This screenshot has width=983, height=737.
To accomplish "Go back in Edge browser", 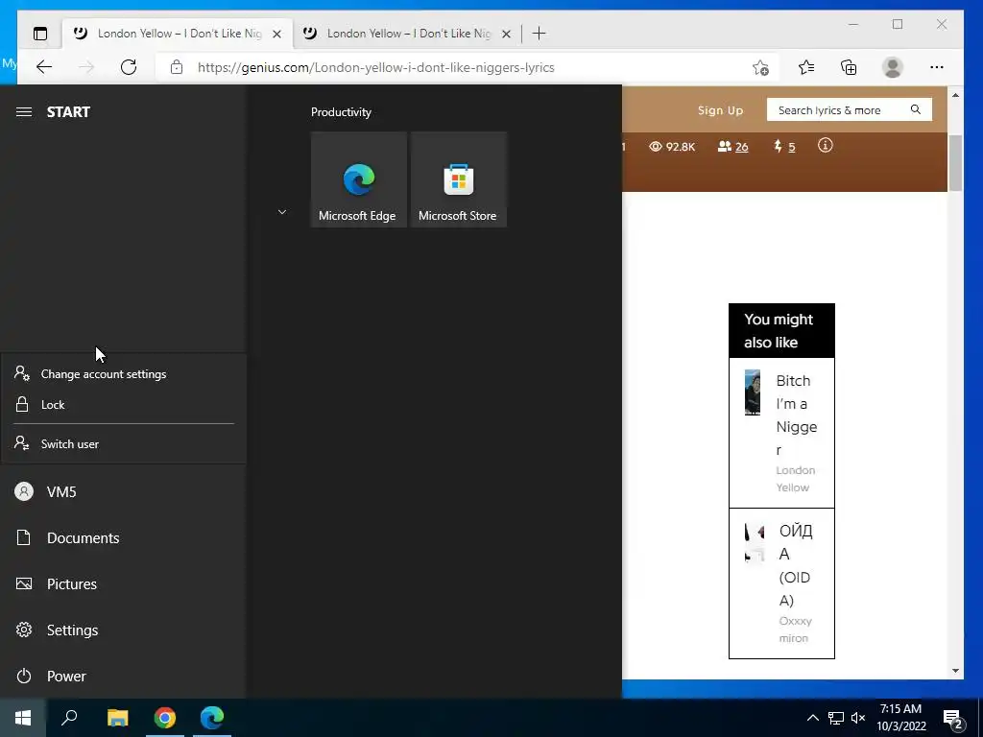I will click(44, 67).
